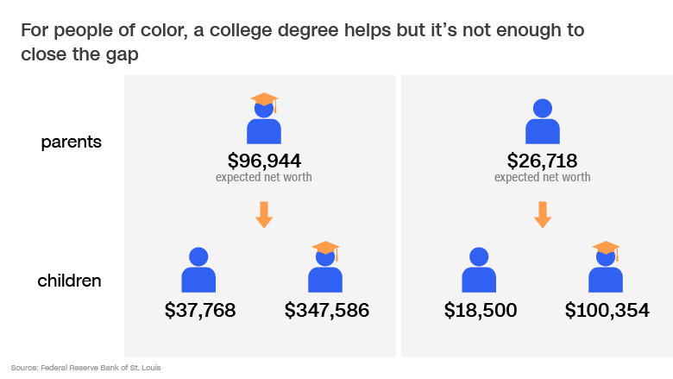Select the $37,768 value
The width and height of the screenshot is (673, 379).
click(200, 310)
